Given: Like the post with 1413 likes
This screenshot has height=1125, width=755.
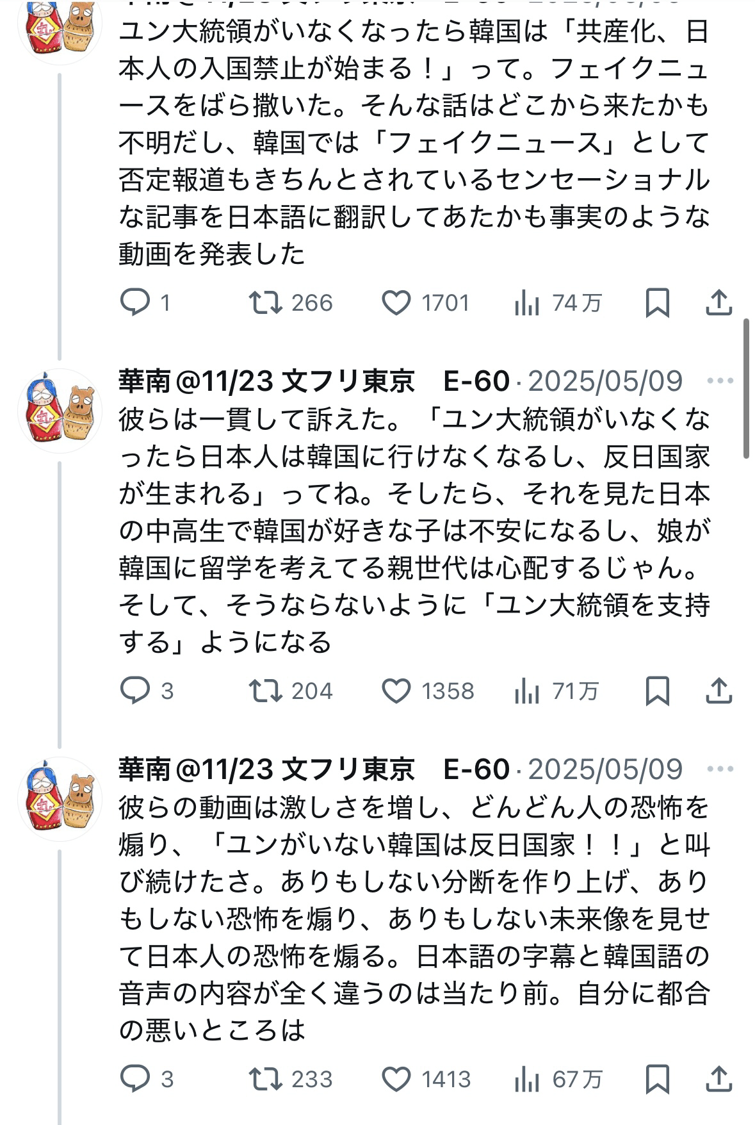Looking at the screenshot, I should pos(396,1079).
